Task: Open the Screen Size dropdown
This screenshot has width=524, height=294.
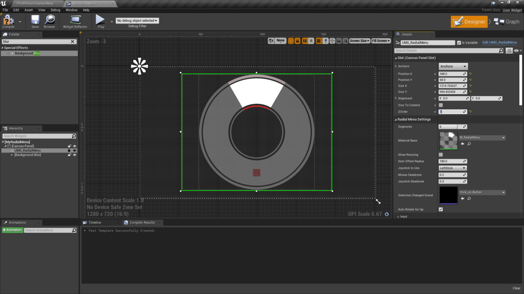Action: (x=359, y=41)
